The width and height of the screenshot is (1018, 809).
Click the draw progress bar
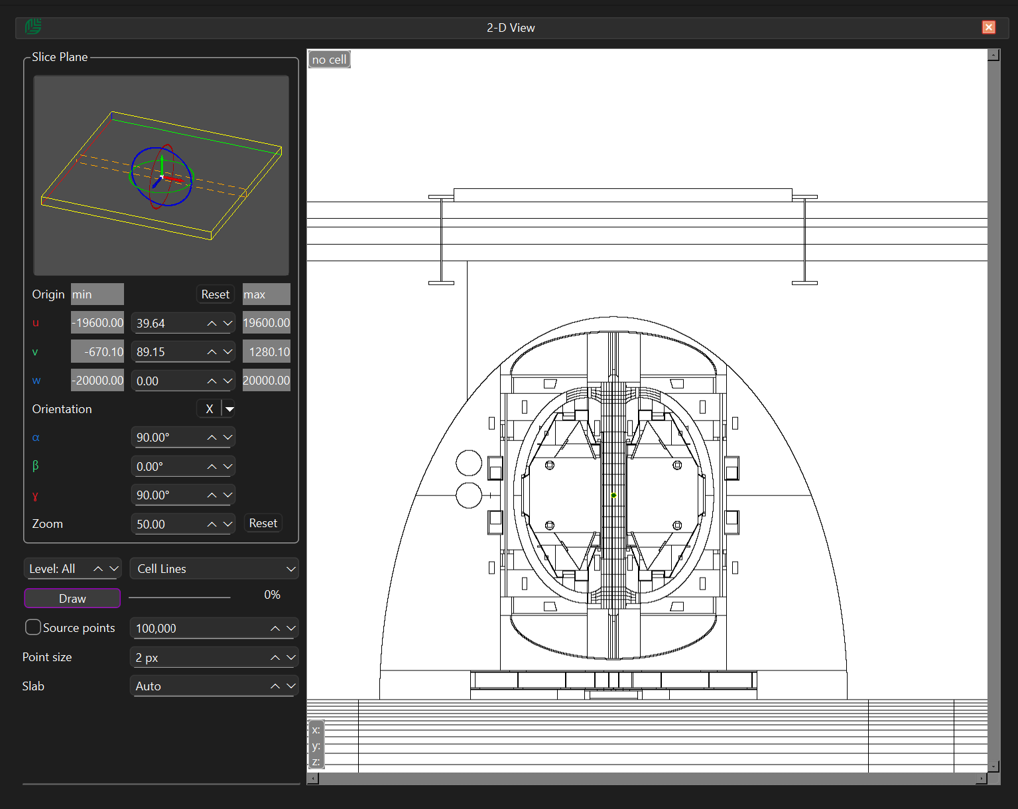pyautogui.click(x=179, y=597)
